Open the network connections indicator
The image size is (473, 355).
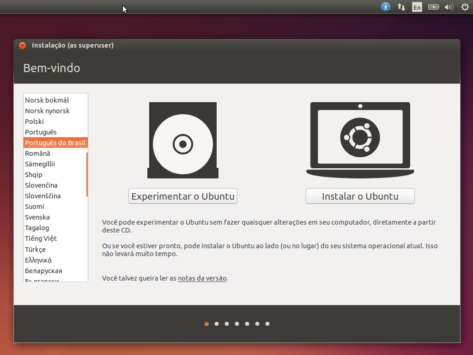(401, 7)
